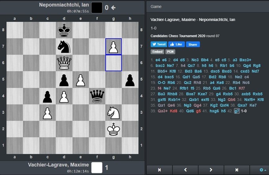Select the final move 42. g7
This screenshot has height=175, width=269.
237,111
